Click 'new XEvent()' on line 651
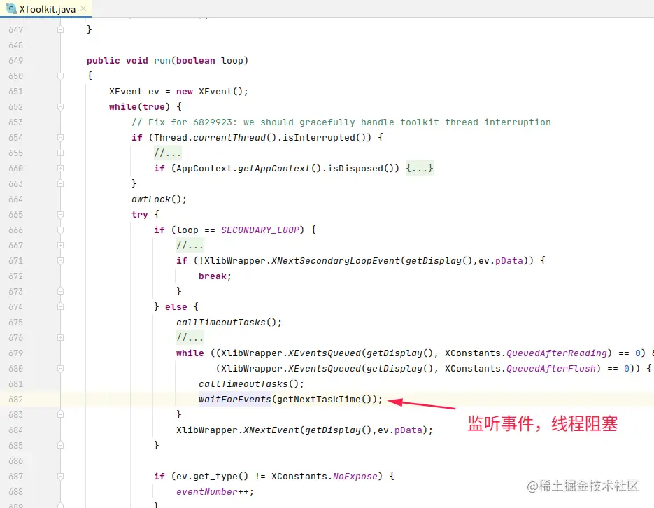The image size is (654, 508). click(209, 92)
